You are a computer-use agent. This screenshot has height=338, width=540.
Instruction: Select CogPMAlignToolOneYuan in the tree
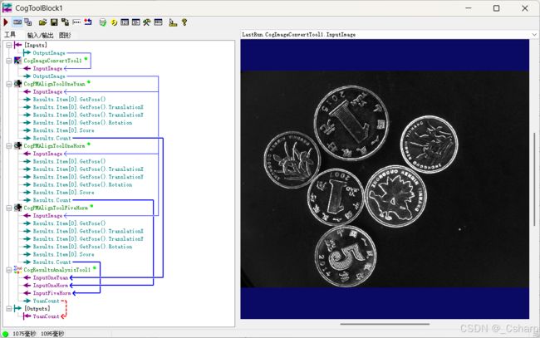pos(54,84)
